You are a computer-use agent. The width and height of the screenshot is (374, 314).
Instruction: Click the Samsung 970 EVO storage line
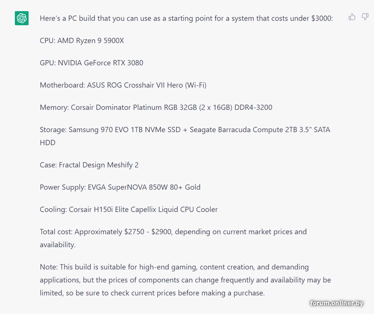click(x=185, y=130)
